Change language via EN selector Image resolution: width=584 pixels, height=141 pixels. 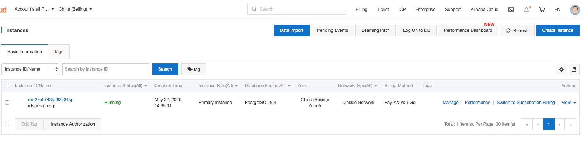(557, 10)
